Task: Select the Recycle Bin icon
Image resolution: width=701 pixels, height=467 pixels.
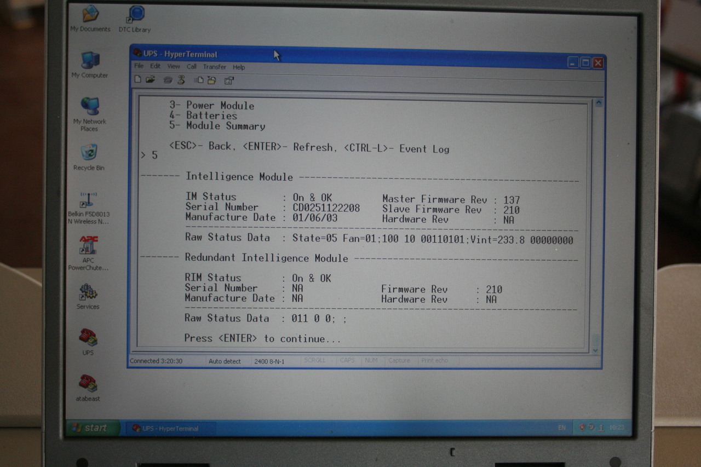Action: pos(89,157)
